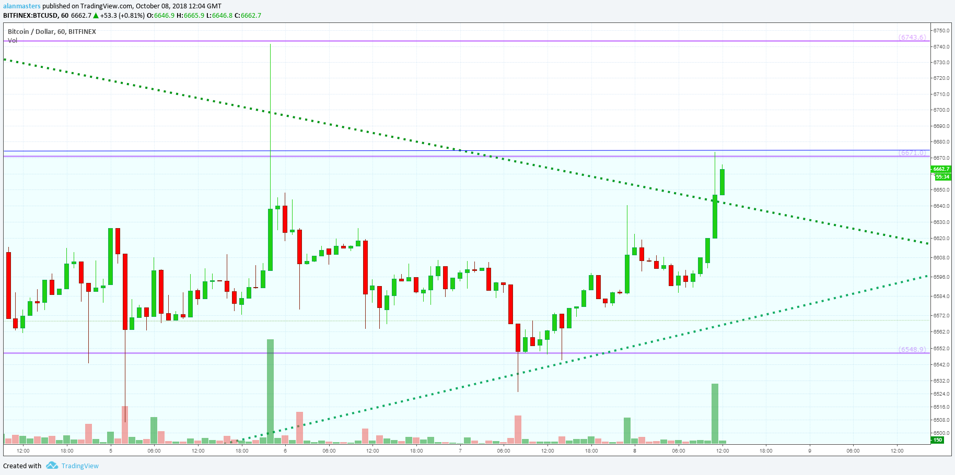Click the 6584.0 price axis label
Screen dimensions: 955x475
pos(941,296)
